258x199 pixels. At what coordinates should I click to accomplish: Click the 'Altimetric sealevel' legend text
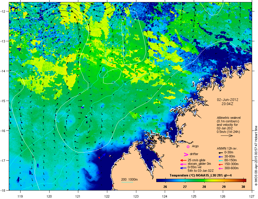click(229, 118)
